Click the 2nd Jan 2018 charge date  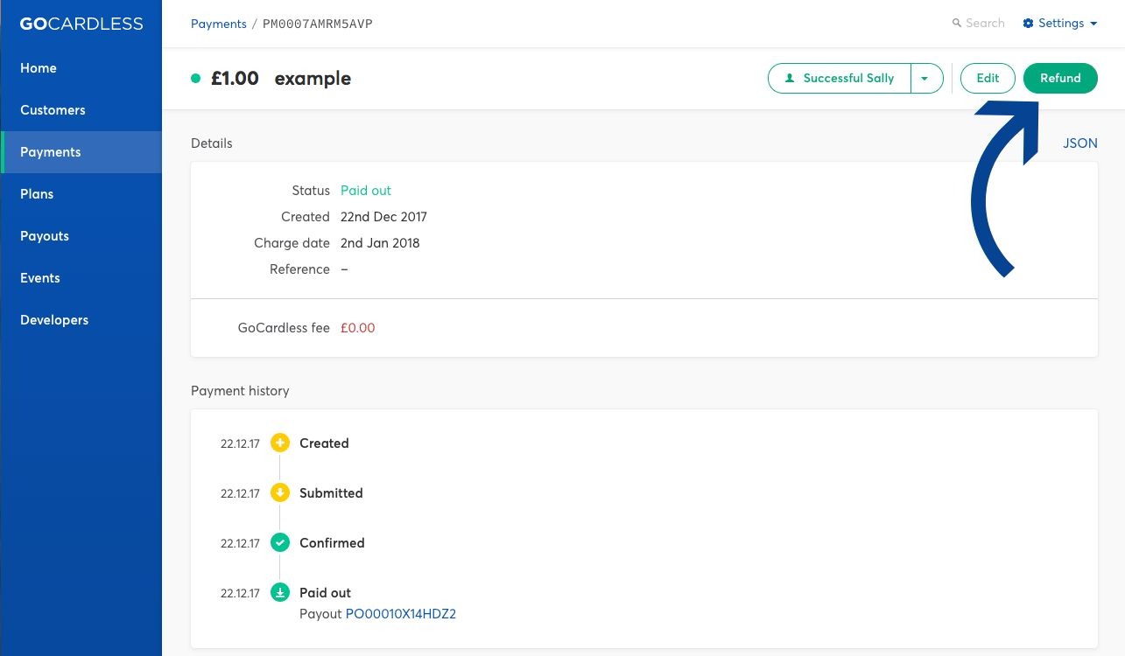click(380, 243)
